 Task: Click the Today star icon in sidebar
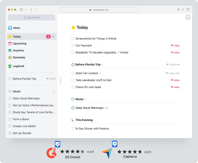(10, 37)
